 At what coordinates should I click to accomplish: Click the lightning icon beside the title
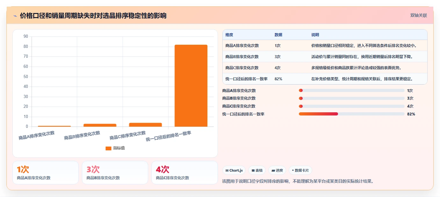pos(15,16)
